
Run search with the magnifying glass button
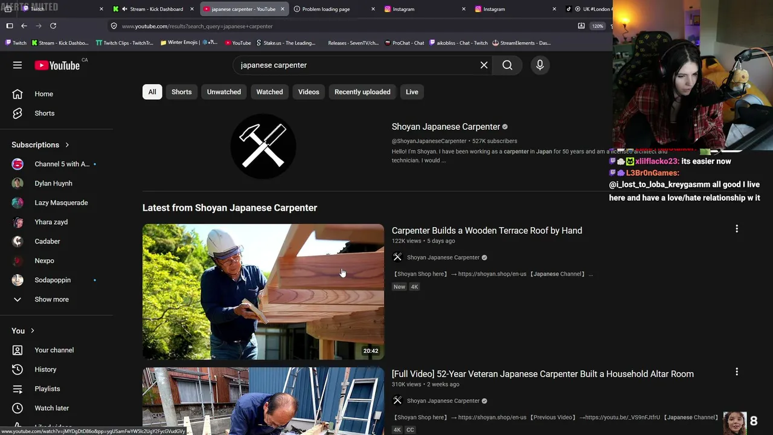[507, 65]
